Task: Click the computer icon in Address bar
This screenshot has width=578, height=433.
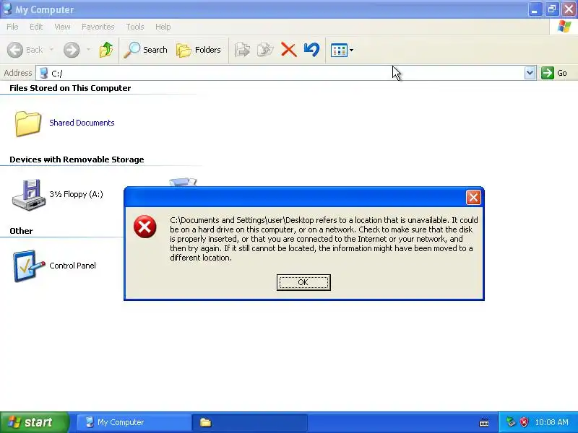Action: pos(43,73)
